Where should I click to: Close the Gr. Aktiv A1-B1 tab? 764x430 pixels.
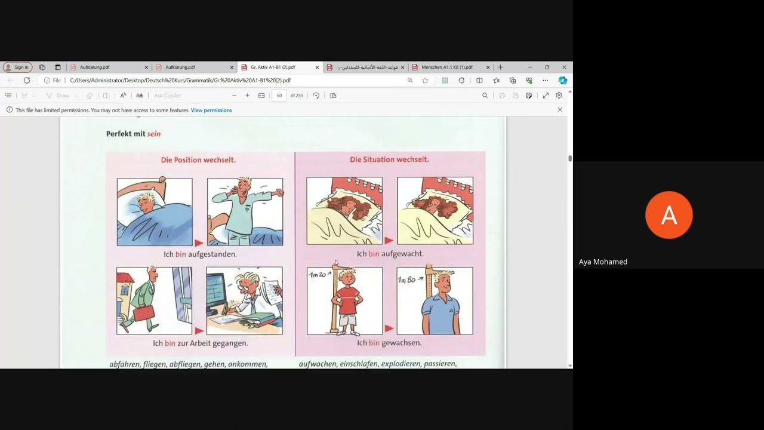(x=317, y=67)
